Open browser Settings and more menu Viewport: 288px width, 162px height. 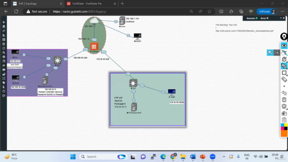(x=283, y=11)
